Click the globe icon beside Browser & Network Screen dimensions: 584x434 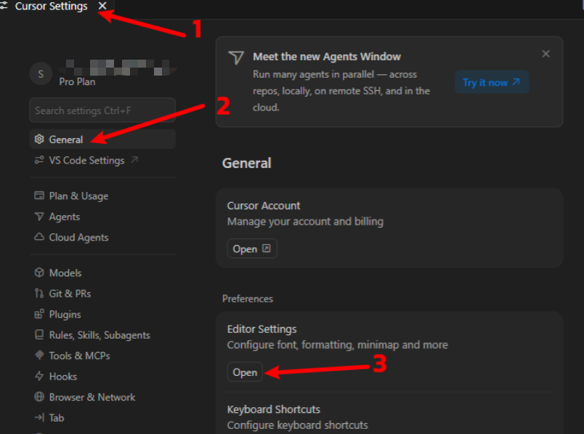point(39,397)
